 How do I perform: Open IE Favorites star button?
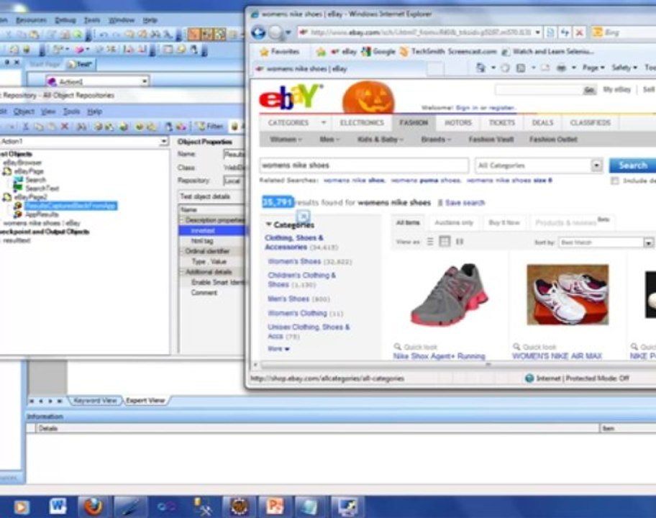(279, 52)
